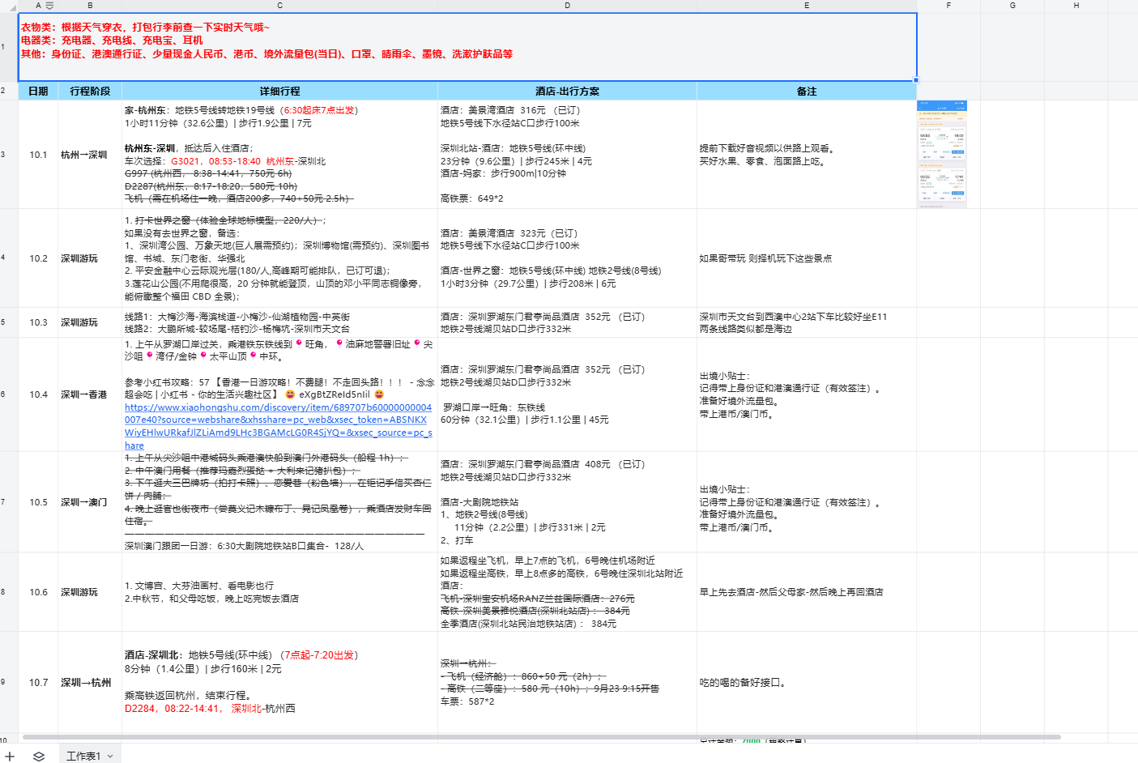Click the selection fill handle below row 1
The height and width of the screenshot is (763, 1138).
916,80
